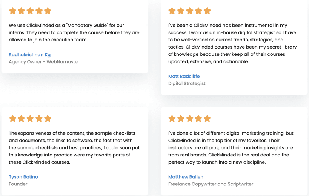Click testimonial text about sample checklists
Viewport: 309px width, 196px height.
(x=74, y=148)
